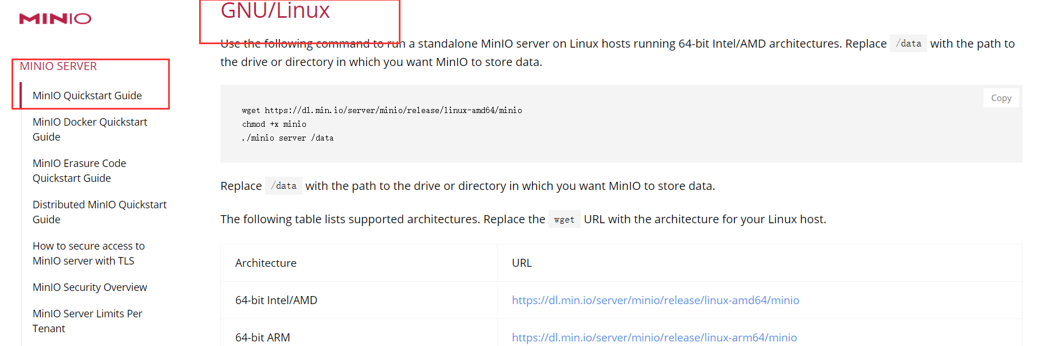Copy the wget command code block
The width and height of the screenshot is (1038, 346).
(x=1001, y=98)
